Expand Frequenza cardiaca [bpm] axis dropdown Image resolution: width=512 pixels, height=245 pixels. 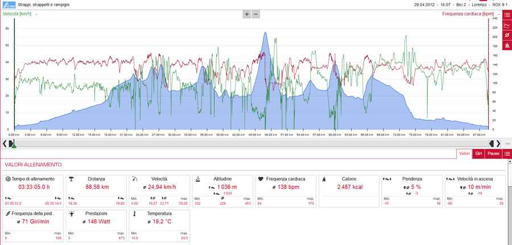pyautogui.click(x=499, y=14)
